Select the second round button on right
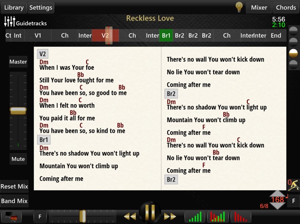 [x=293, y=42]
